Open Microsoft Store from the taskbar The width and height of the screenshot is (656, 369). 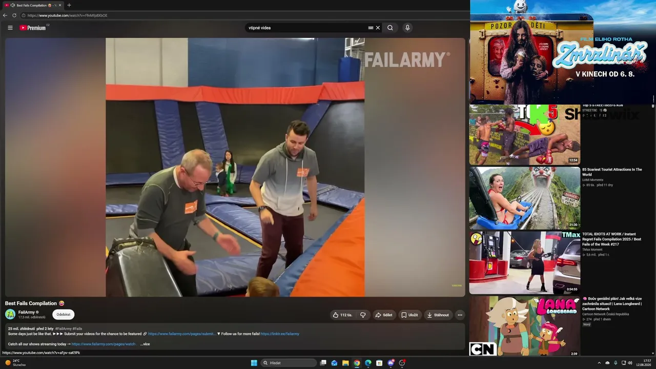(379, 363)
